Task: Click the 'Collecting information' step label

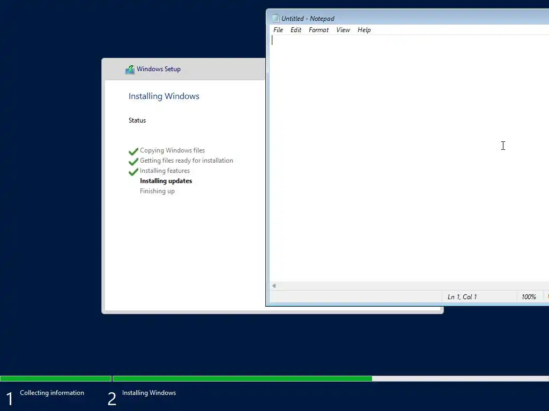Action: 52,392
